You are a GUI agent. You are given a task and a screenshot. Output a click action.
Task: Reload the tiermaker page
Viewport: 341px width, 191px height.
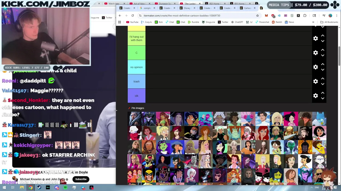(x=132, y=15)
